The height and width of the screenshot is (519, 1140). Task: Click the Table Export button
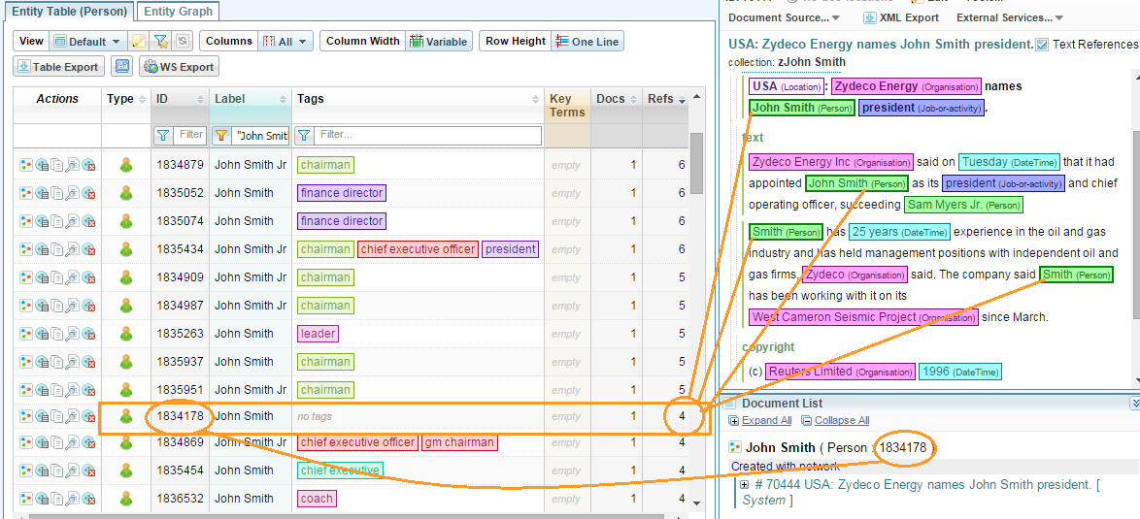click(58, 67)
